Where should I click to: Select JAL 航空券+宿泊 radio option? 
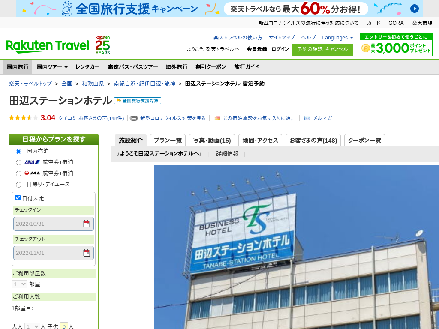[x=18, y=174]
